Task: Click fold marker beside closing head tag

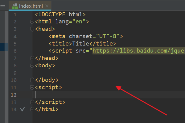Action: click(32, 58)
